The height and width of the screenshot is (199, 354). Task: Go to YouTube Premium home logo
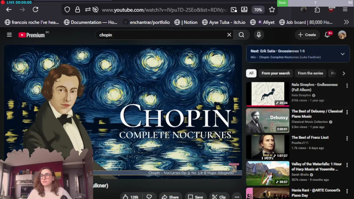tap(32, 35)
